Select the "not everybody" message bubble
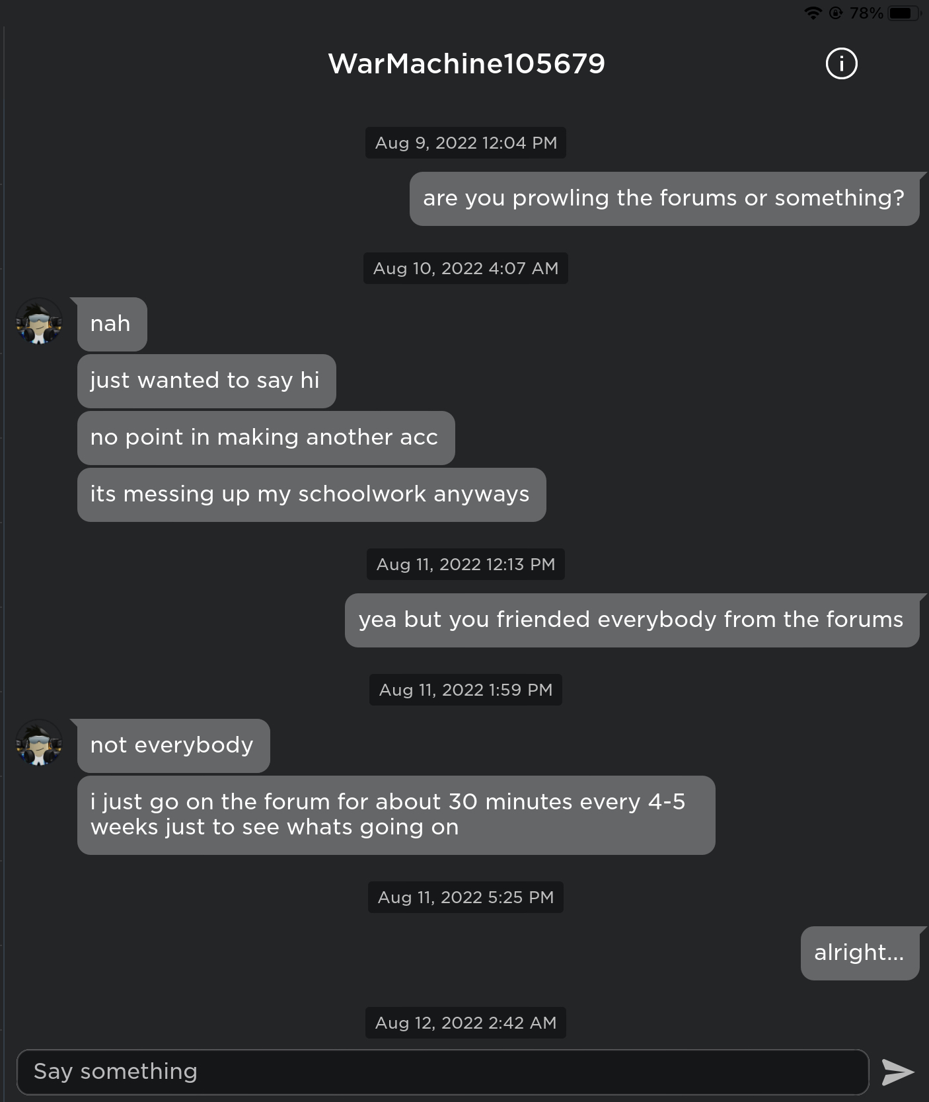Screen dimensions: 929x1102 (x=173, y=746)
